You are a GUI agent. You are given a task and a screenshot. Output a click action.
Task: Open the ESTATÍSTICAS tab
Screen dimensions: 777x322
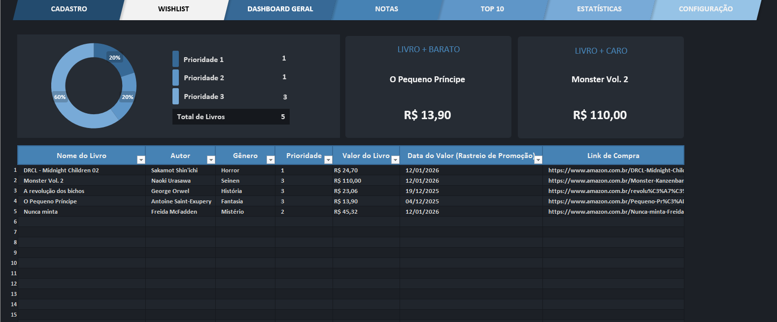[x=599, y=9]
